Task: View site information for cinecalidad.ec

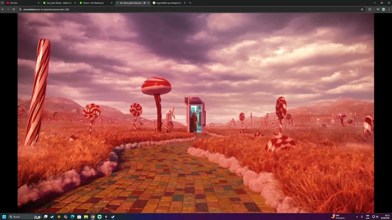Action: click(20, 9)
